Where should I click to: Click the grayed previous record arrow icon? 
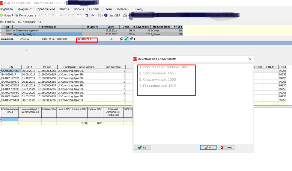(x=45, y=15)
